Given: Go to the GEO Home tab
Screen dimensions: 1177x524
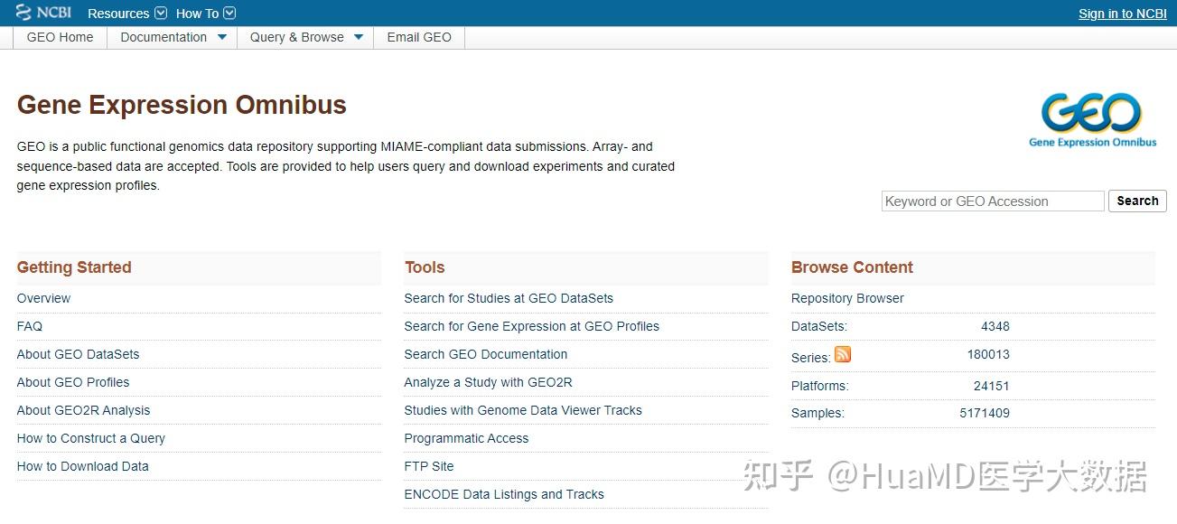Looking at the screenshot, I should click(61, 37).
